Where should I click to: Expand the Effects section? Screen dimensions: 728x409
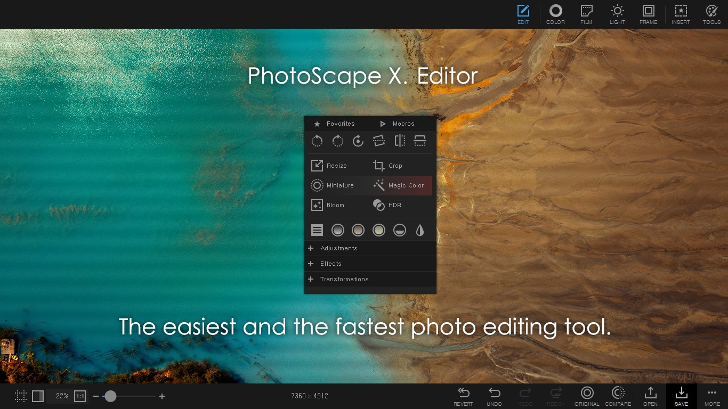370,264
